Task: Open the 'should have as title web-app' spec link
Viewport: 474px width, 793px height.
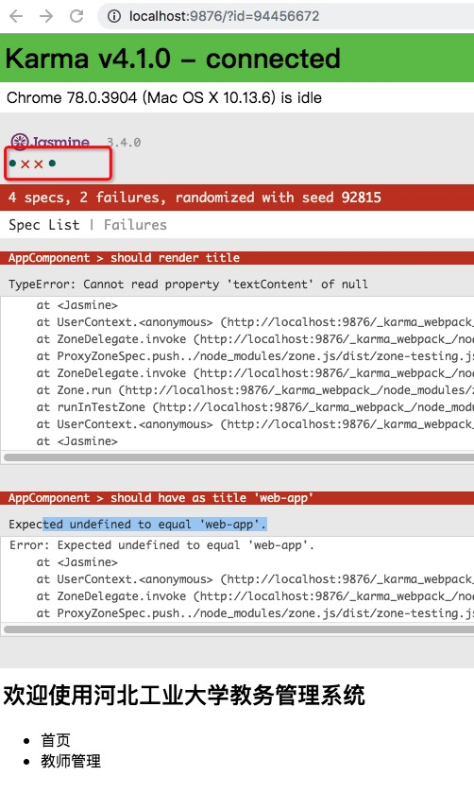Action: click(212, 498)
